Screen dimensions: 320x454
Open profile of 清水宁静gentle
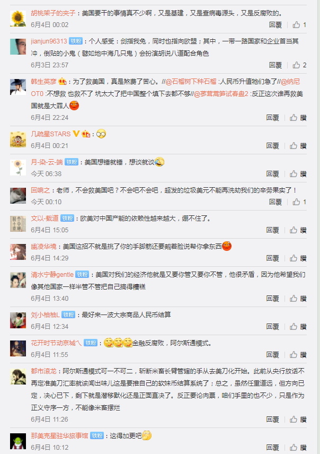click(x=52, y=275)
